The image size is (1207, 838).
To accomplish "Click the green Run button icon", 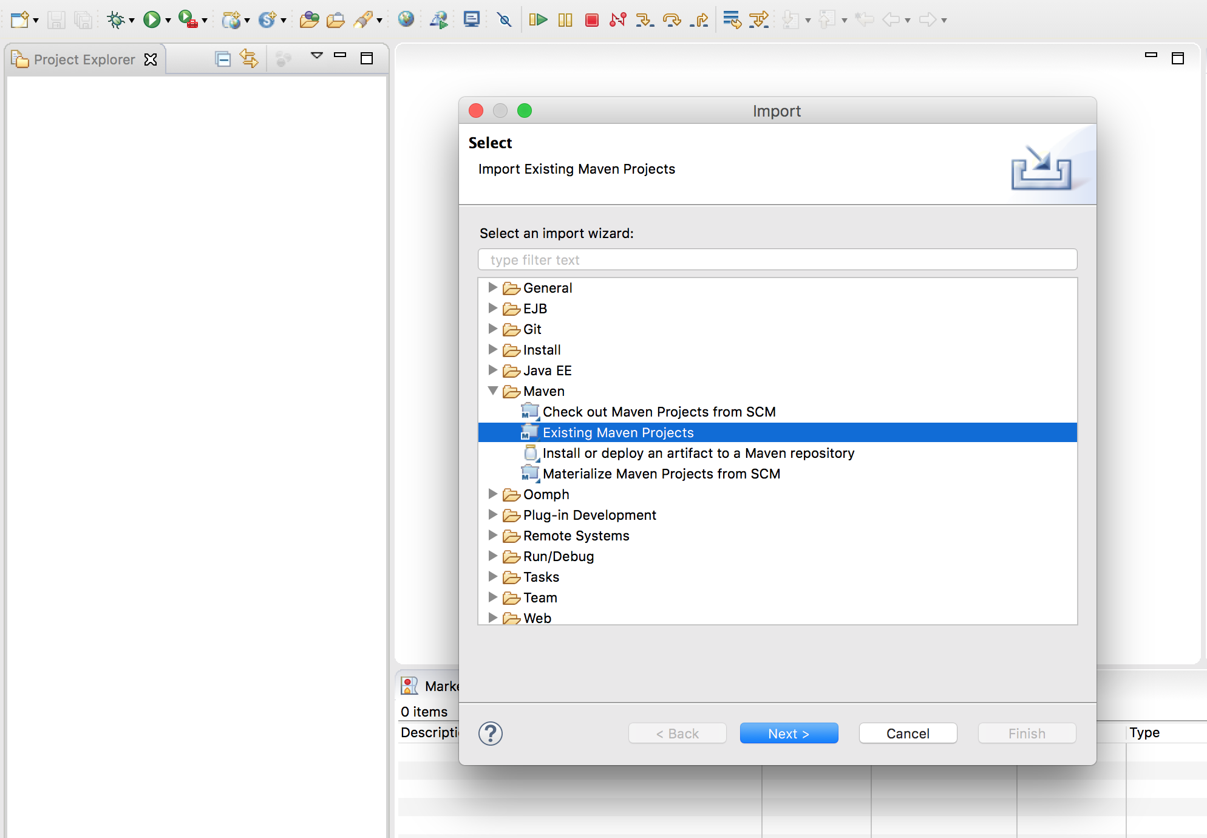I will click(x=151, y=20).
